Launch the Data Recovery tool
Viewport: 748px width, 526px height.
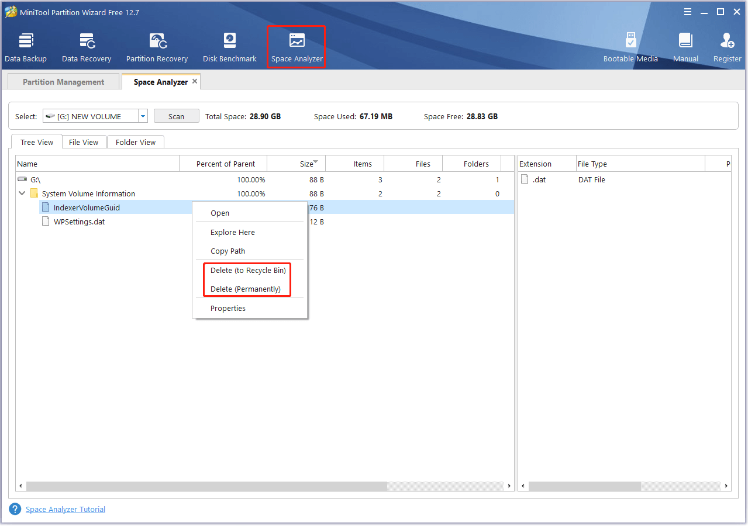click(x=87, y=47)
